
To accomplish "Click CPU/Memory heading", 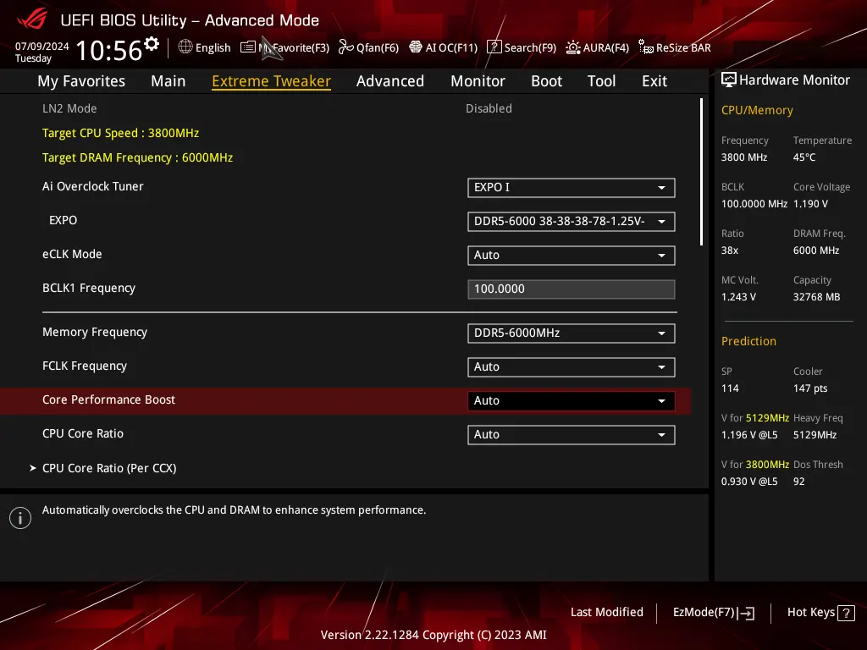I will pyautogui.click(x=757, y=110).
